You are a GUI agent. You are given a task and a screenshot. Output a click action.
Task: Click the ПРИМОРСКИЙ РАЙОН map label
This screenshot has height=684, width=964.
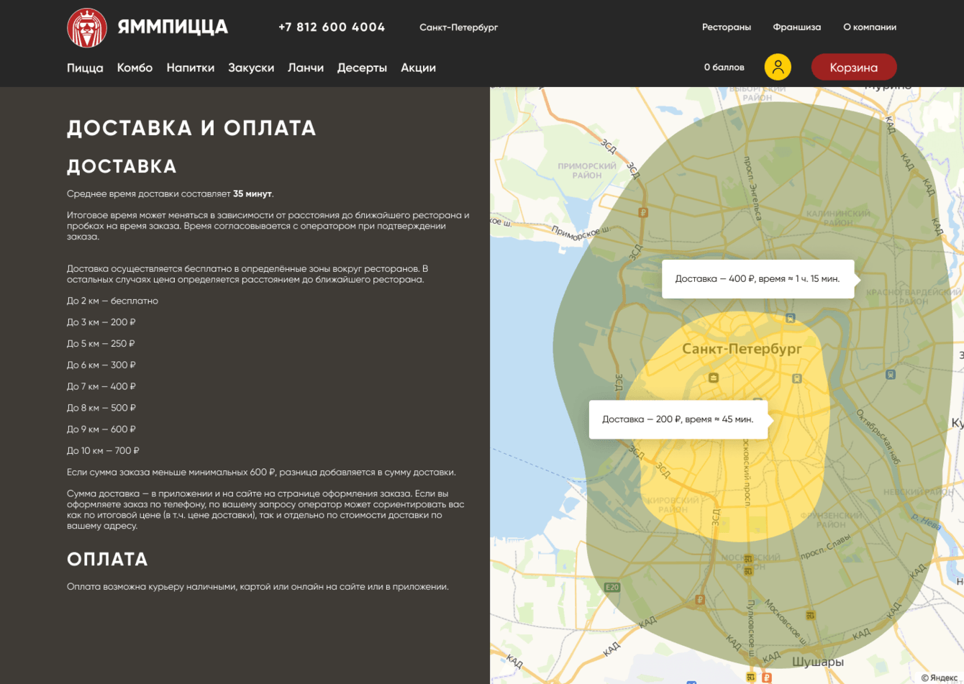(587, 170)
